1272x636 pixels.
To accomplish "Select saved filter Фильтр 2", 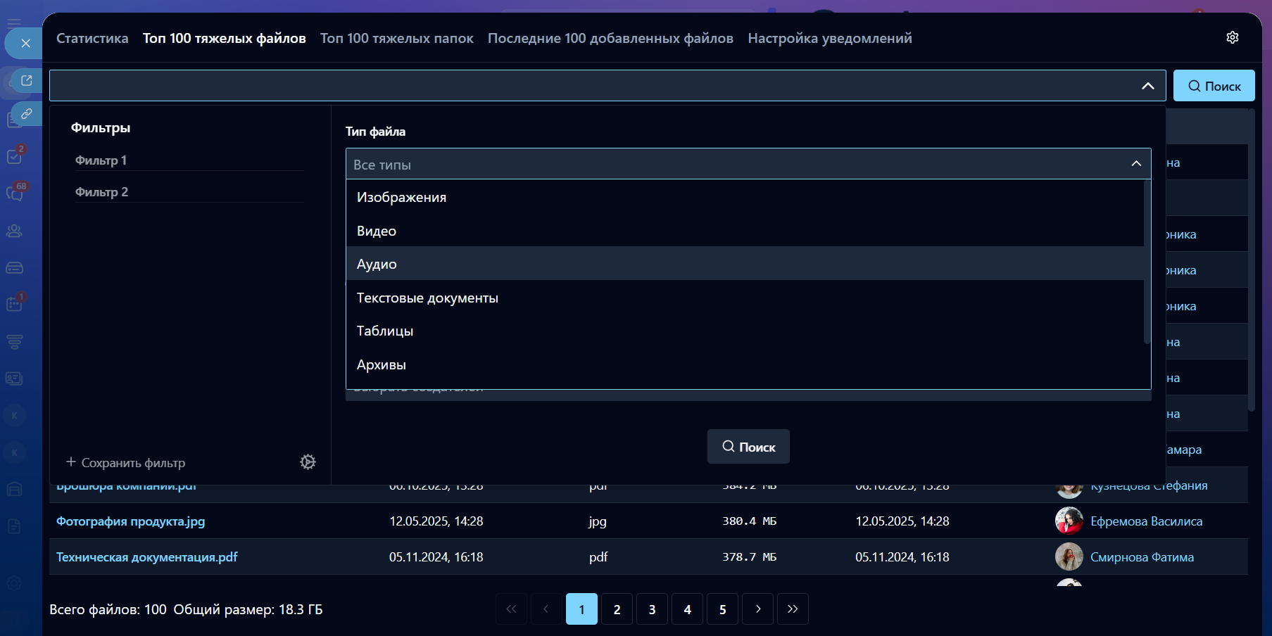I will tap(102, 192).
